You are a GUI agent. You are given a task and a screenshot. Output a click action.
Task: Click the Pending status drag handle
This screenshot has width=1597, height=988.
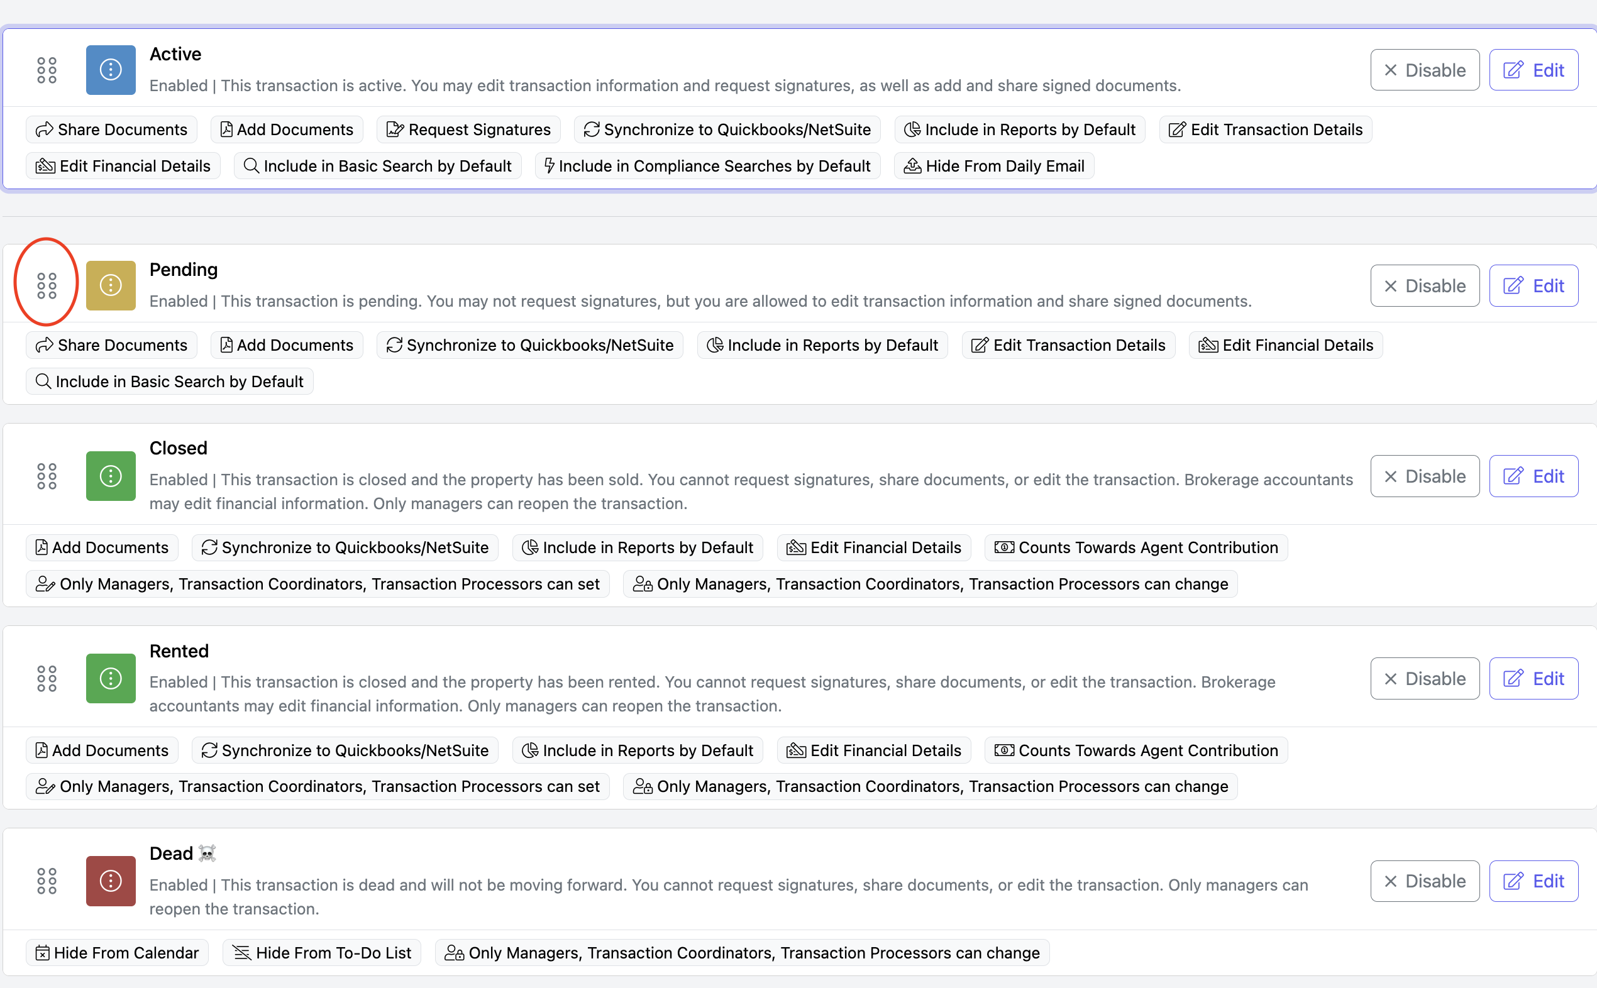(47, 285)
